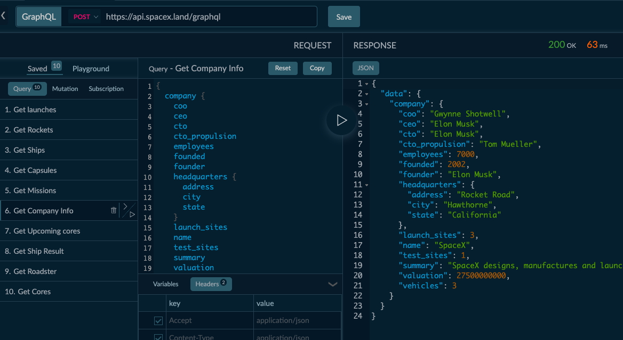
Task: Select the Query filter tab
Action: pyautogui.click(x=27, y=88)
